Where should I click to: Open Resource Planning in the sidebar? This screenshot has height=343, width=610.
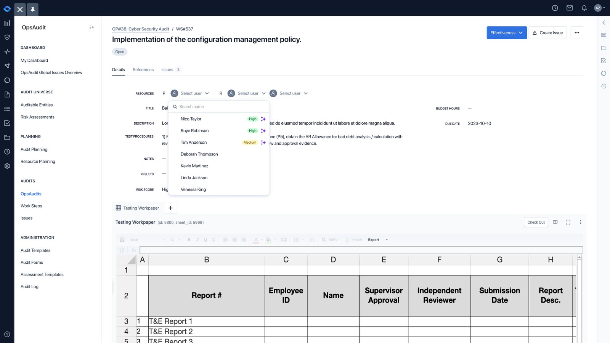click(x=38, y=162)
